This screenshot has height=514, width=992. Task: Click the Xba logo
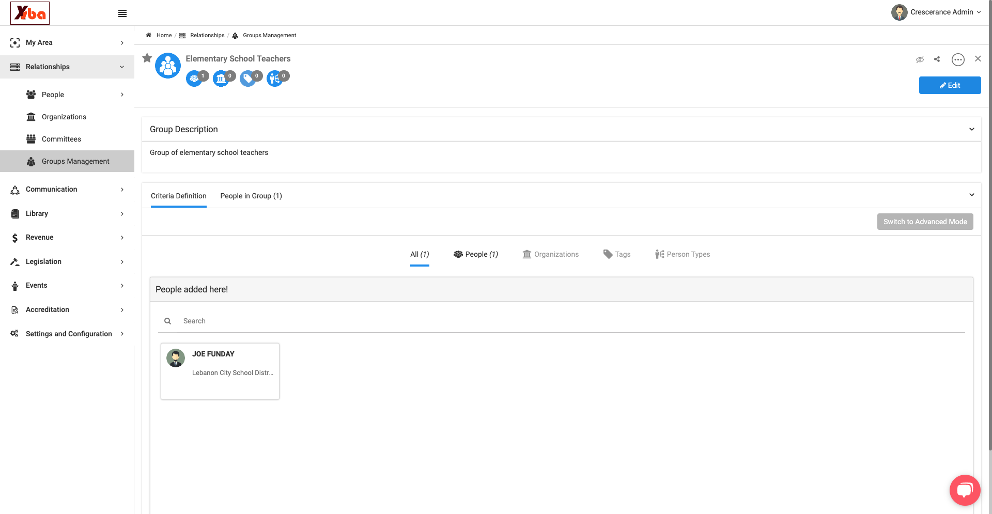coord(30,13)
